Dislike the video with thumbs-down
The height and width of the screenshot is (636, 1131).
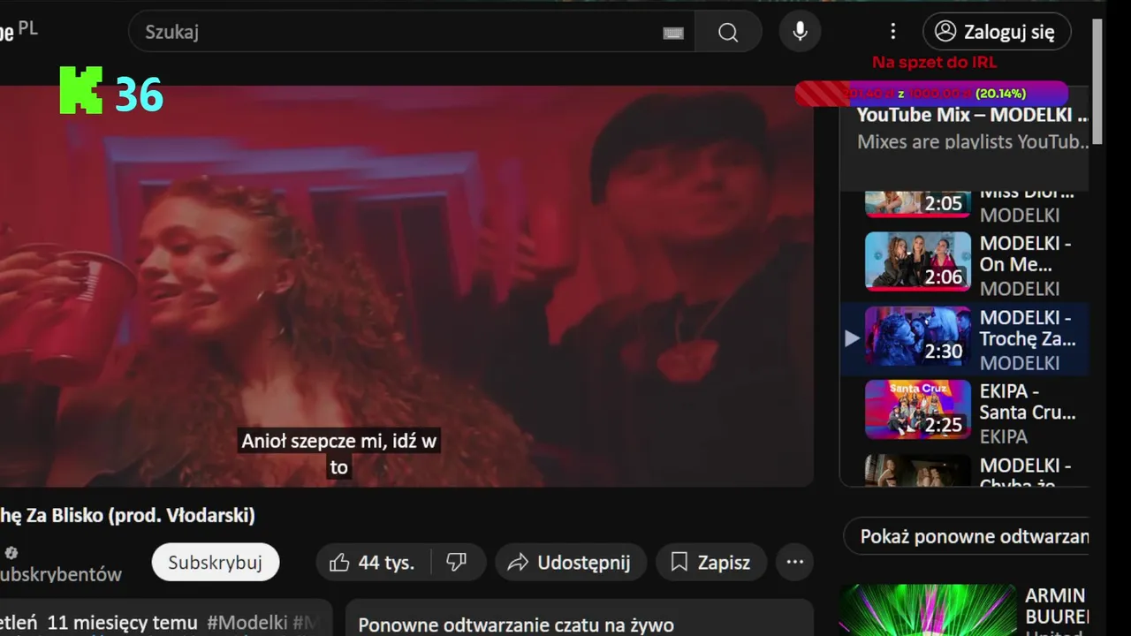pos(457,563)
